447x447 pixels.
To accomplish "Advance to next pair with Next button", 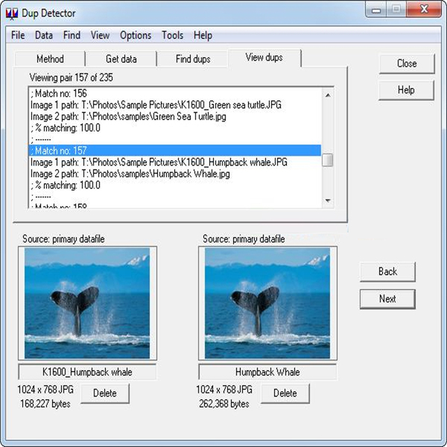I will click(387, 299).
